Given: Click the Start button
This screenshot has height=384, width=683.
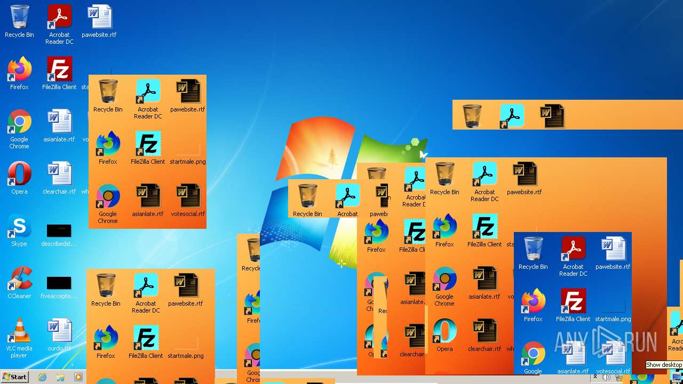Looking at the screenshot, I should tap(15, 377).
